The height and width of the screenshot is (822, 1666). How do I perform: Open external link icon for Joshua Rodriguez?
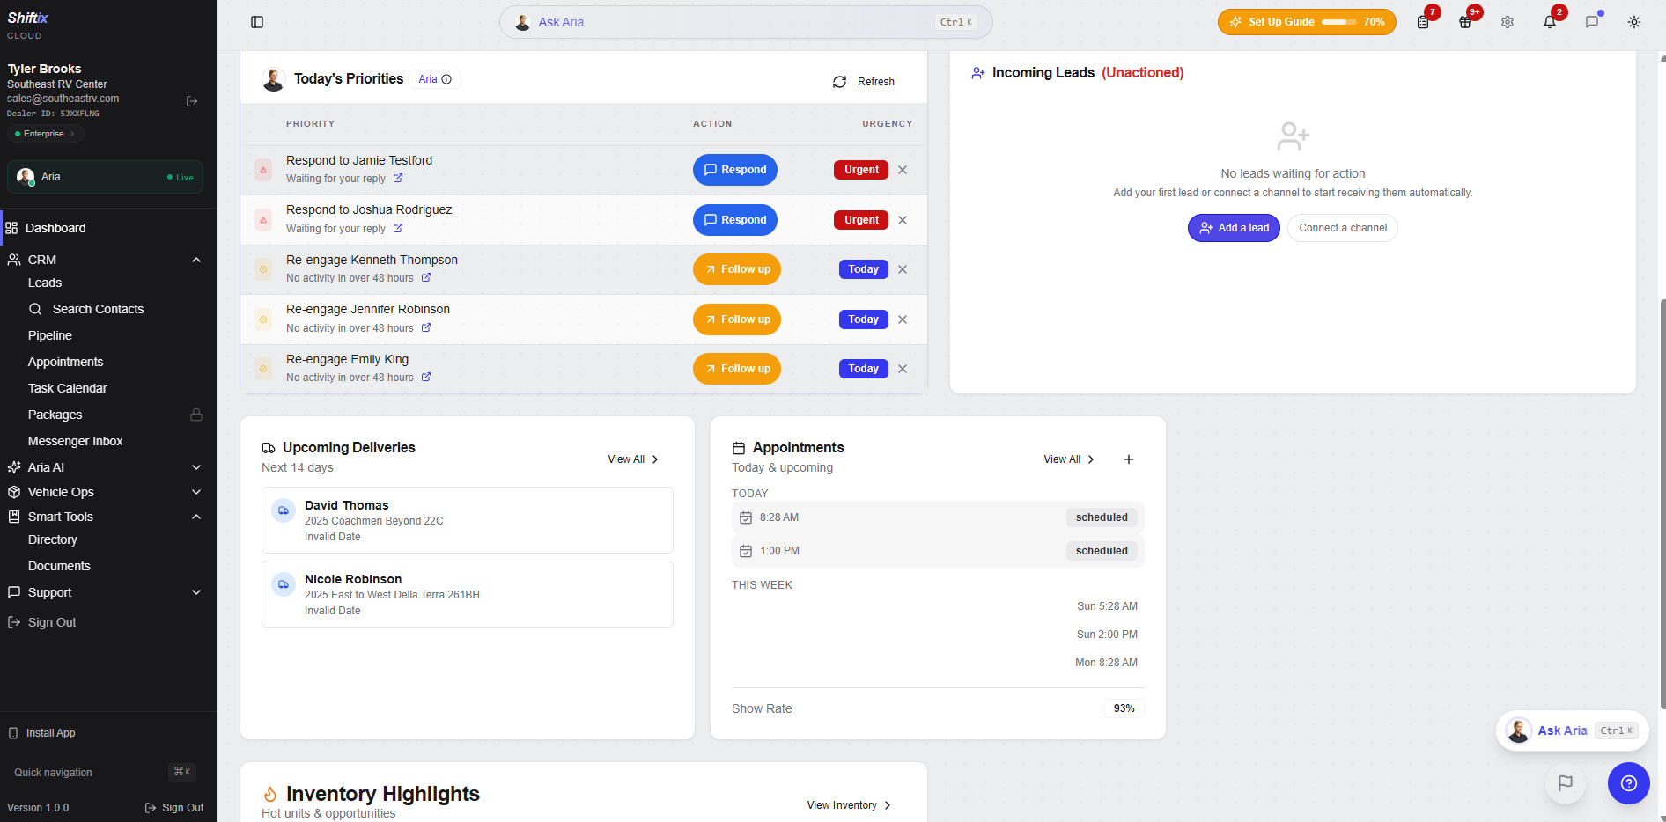[x=398, y=228]
